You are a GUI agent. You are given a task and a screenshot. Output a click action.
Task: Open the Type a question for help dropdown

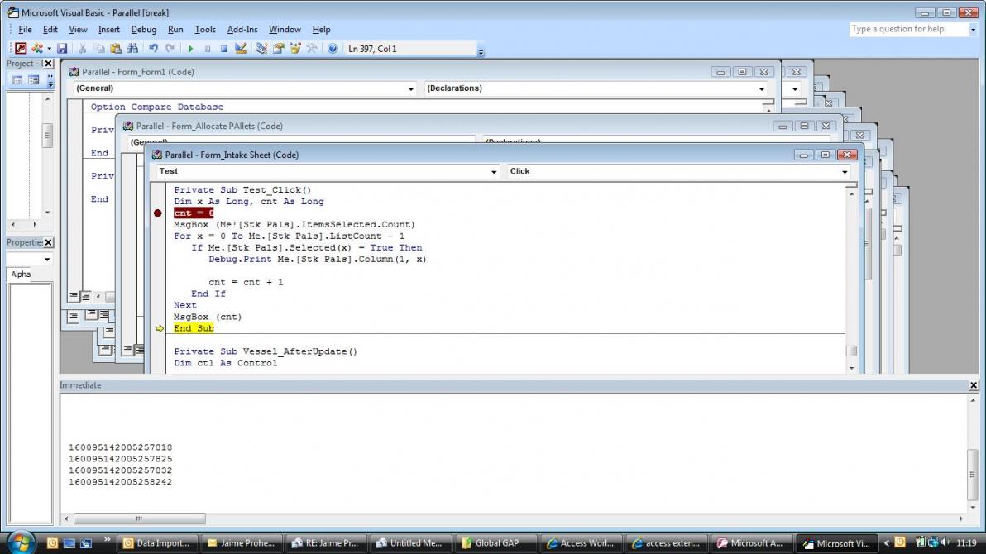973,29
